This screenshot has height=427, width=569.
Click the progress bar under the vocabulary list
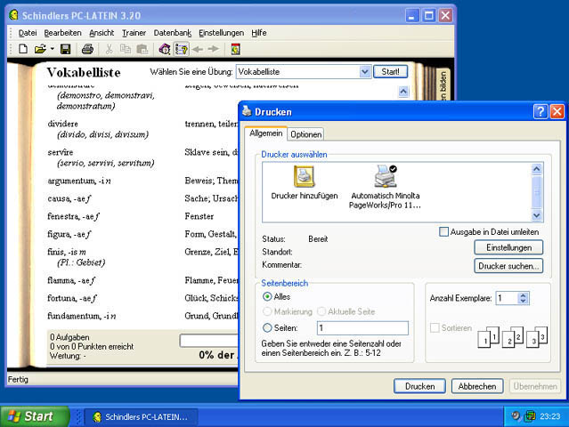[x=208, y=341]
